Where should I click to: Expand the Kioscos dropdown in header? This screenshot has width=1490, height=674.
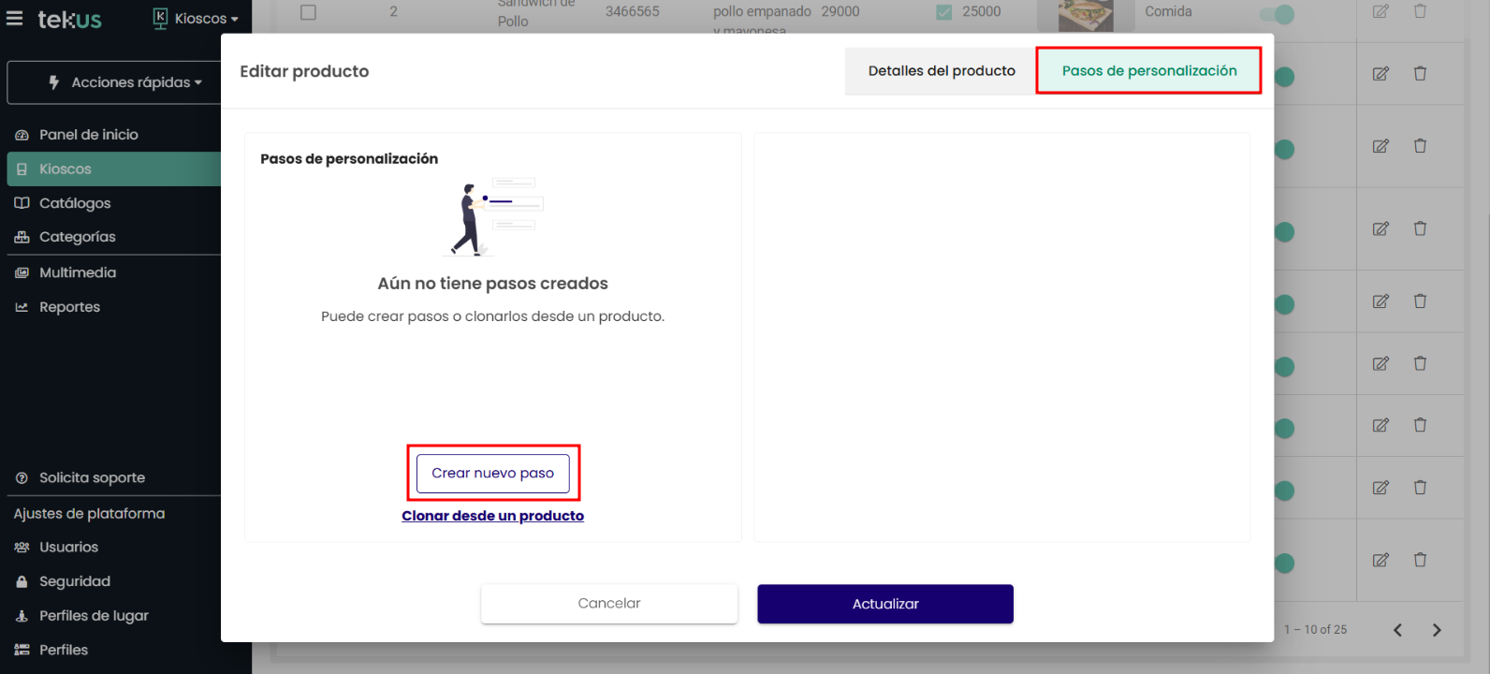197,19
